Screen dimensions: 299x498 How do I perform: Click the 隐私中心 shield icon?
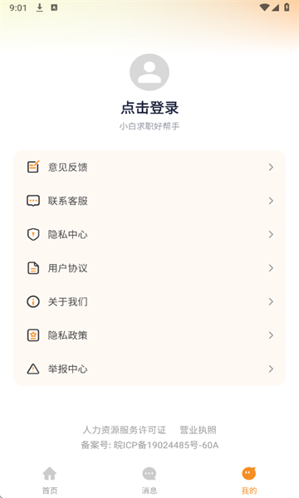point(33,234)
